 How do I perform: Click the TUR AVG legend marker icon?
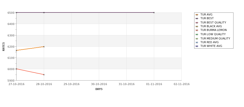tap(197, 15)
